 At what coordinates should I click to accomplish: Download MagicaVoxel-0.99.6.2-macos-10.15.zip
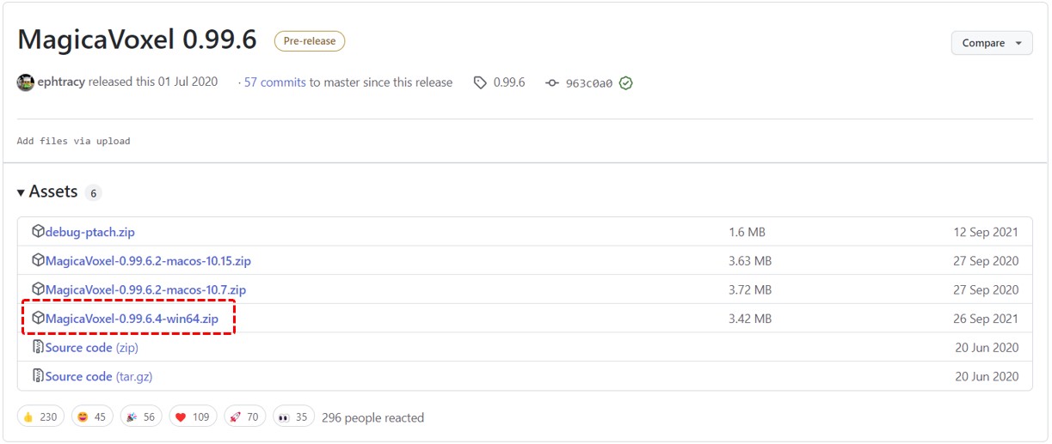[x=148, y=260]
